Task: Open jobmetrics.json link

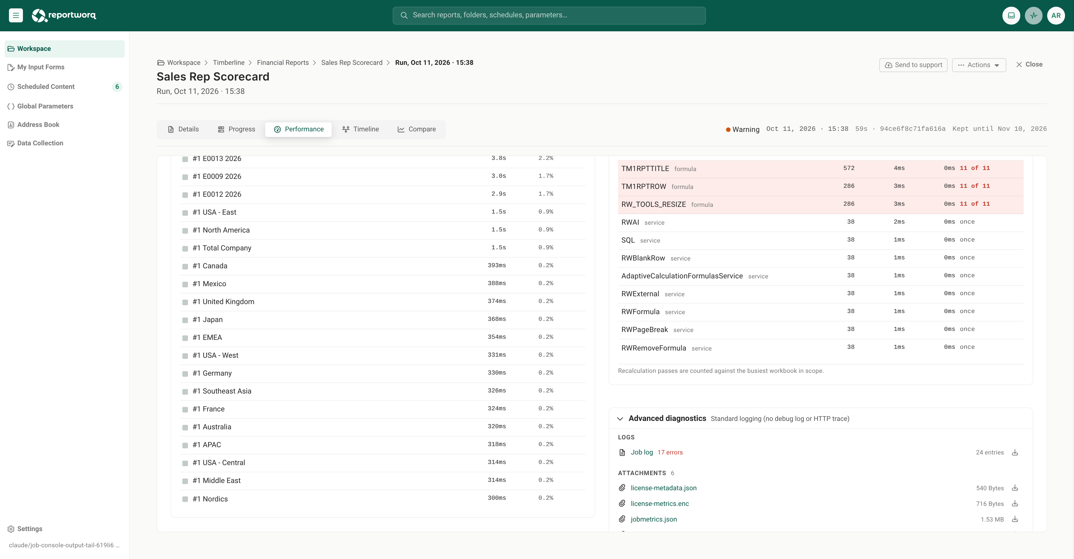Action: pos(653,519)
